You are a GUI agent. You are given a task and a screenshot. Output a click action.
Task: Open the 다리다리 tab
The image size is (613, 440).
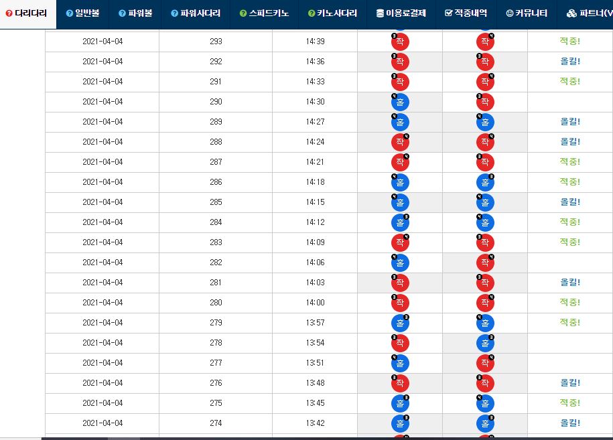pyautogui.click(x=27, y=14)
